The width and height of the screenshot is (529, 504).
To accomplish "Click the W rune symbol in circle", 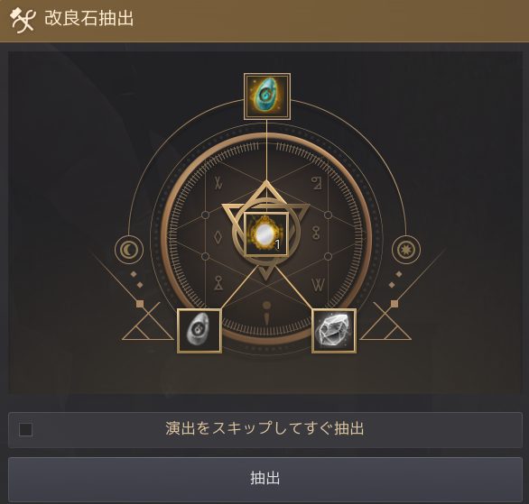I will pyautogui.click(x=318, y=285).
